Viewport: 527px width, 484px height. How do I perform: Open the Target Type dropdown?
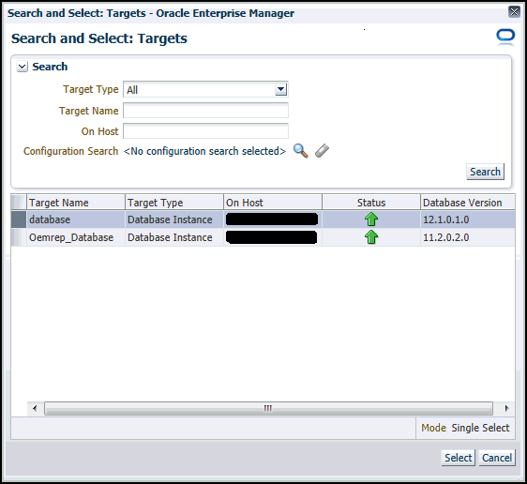(280, 89)
